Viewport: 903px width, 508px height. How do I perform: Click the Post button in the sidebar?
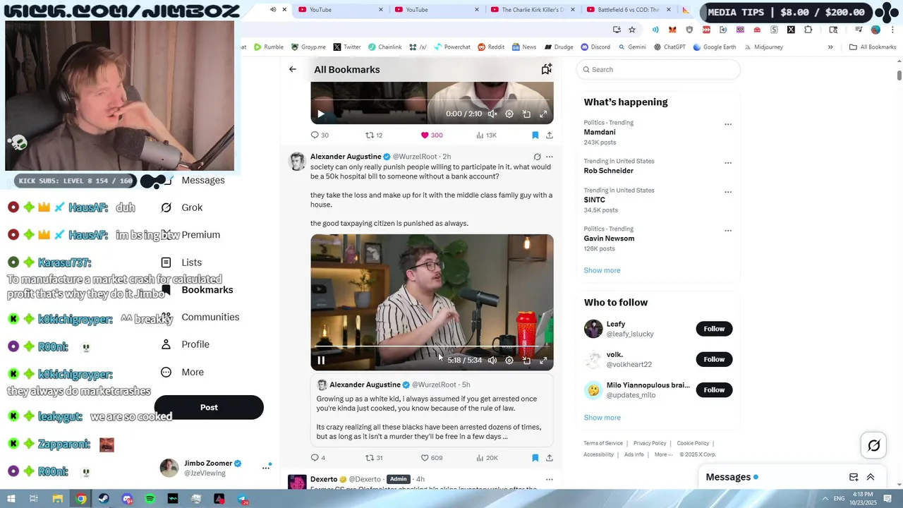[209, 407]
